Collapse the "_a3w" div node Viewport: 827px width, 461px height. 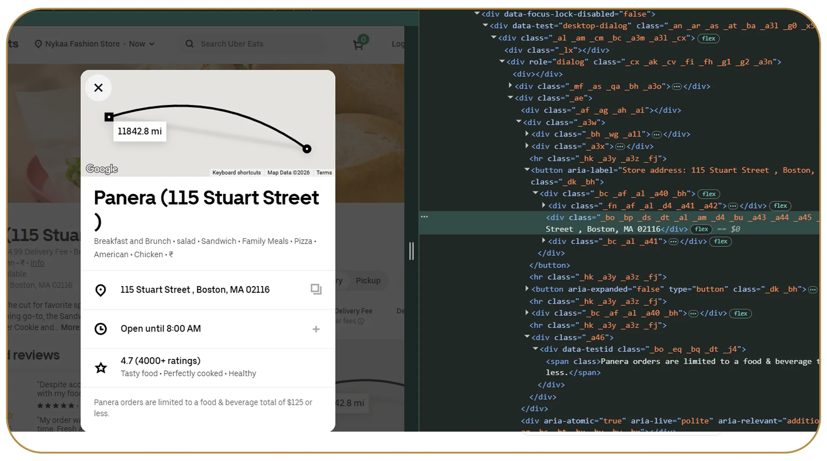(x=519, y=122)
